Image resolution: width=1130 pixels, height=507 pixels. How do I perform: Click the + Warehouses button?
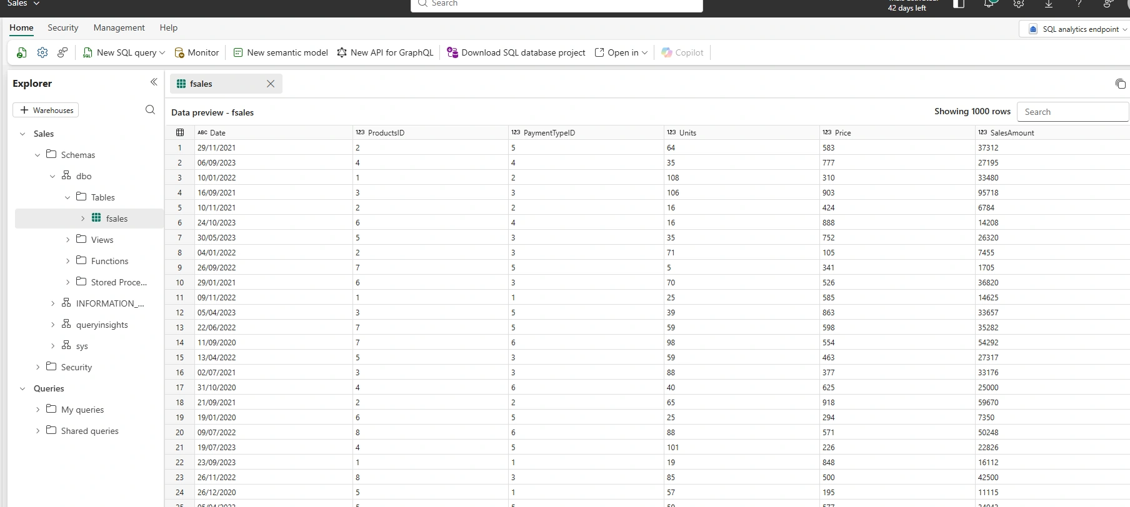[46, 110]
